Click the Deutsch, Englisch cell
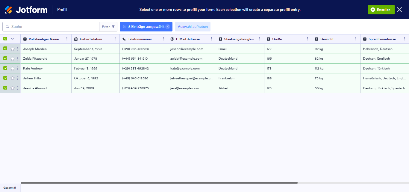Viewport: 409px width, 192px height. (384, 59)
